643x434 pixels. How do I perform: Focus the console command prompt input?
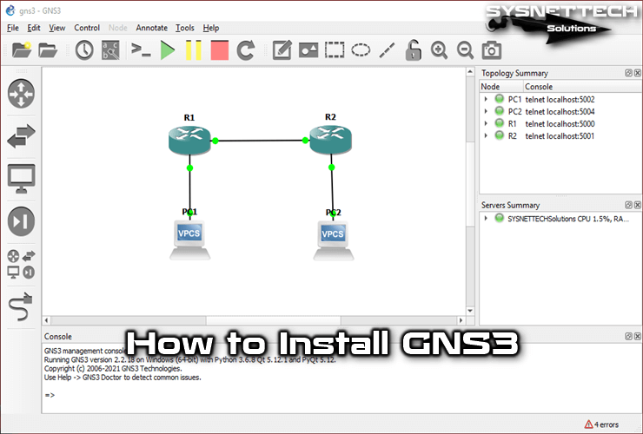pyautogui.click(x=341, y=395)
